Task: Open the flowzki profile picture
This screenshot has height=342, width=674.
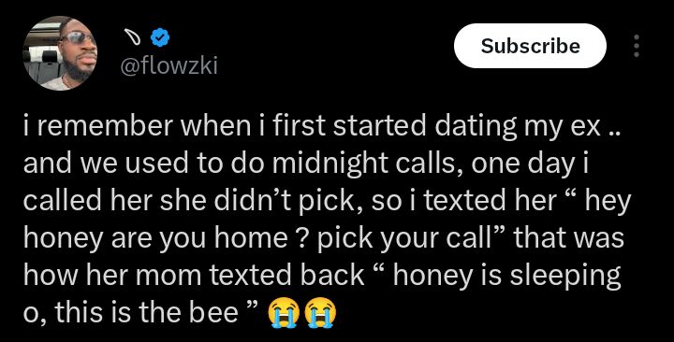Action: [60, 52]
